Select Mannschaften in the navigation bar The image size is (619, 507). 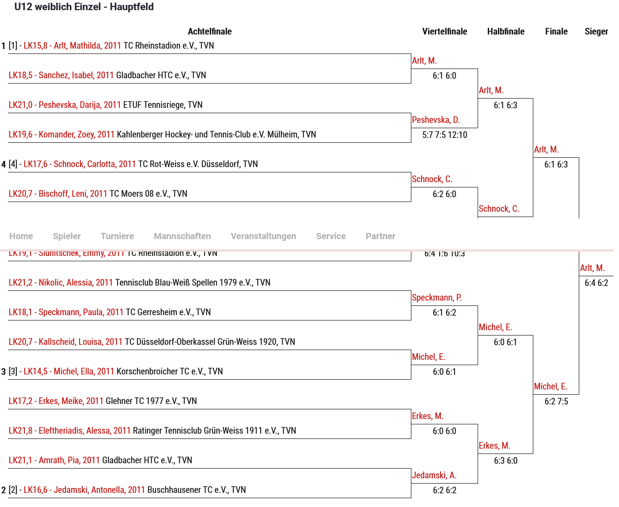point(182,236)
